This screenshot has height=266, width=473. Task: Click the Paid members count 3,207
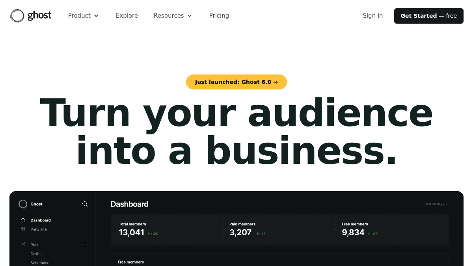tap(240, 233)
